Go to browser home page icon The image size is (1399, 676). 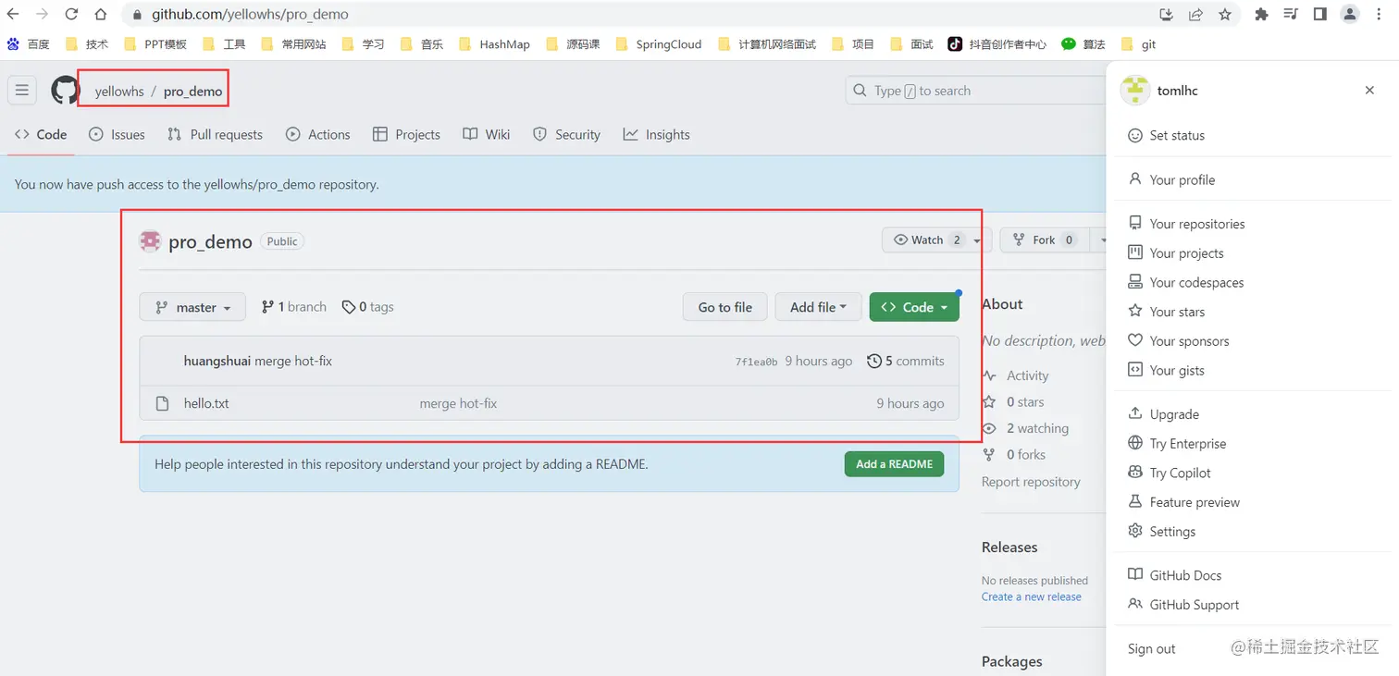coord(101,14)
